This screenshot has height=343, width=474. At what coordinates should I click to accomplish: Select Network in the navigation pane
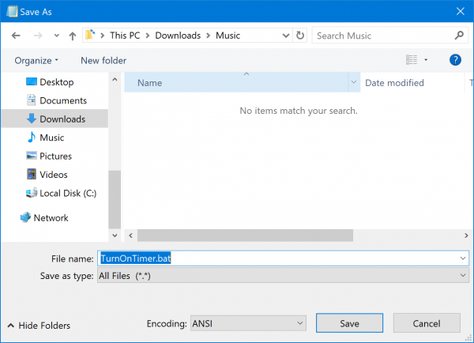51,218
